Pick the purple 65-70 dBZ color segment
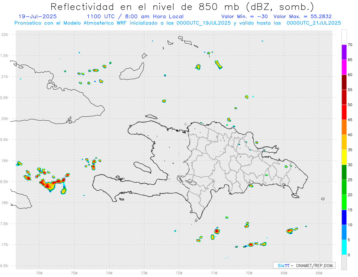This screenshot has height=277, width=358. coord(344,52)
